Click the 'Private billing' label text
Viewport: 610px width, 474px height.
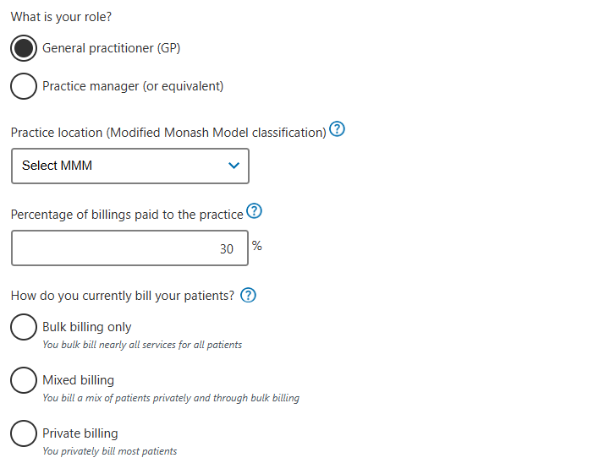pos(80,433)
